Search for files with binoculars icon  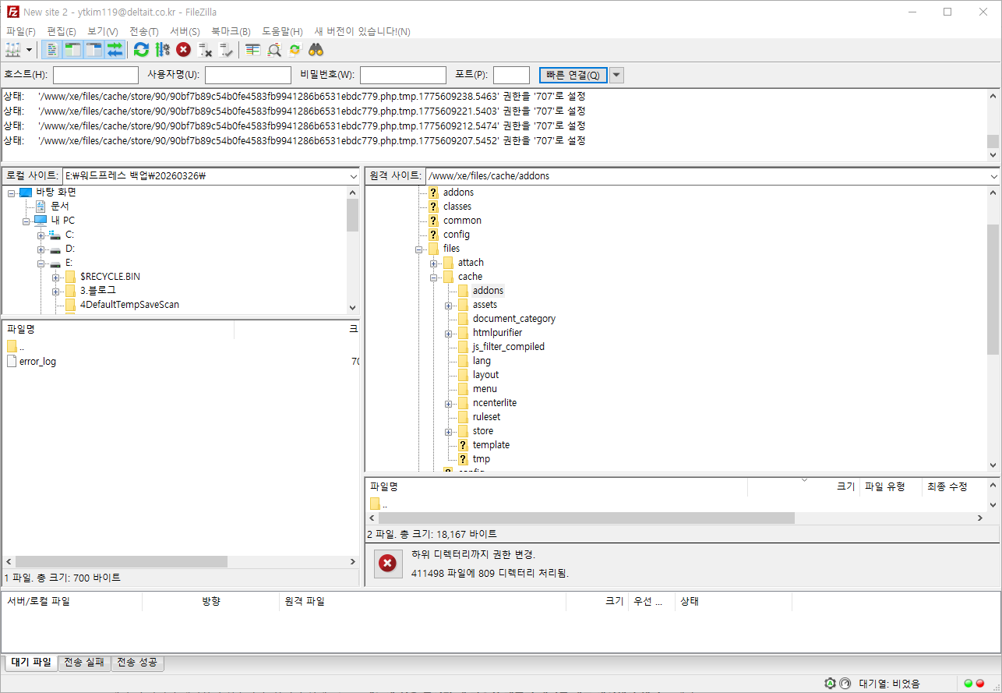point(316,50)
